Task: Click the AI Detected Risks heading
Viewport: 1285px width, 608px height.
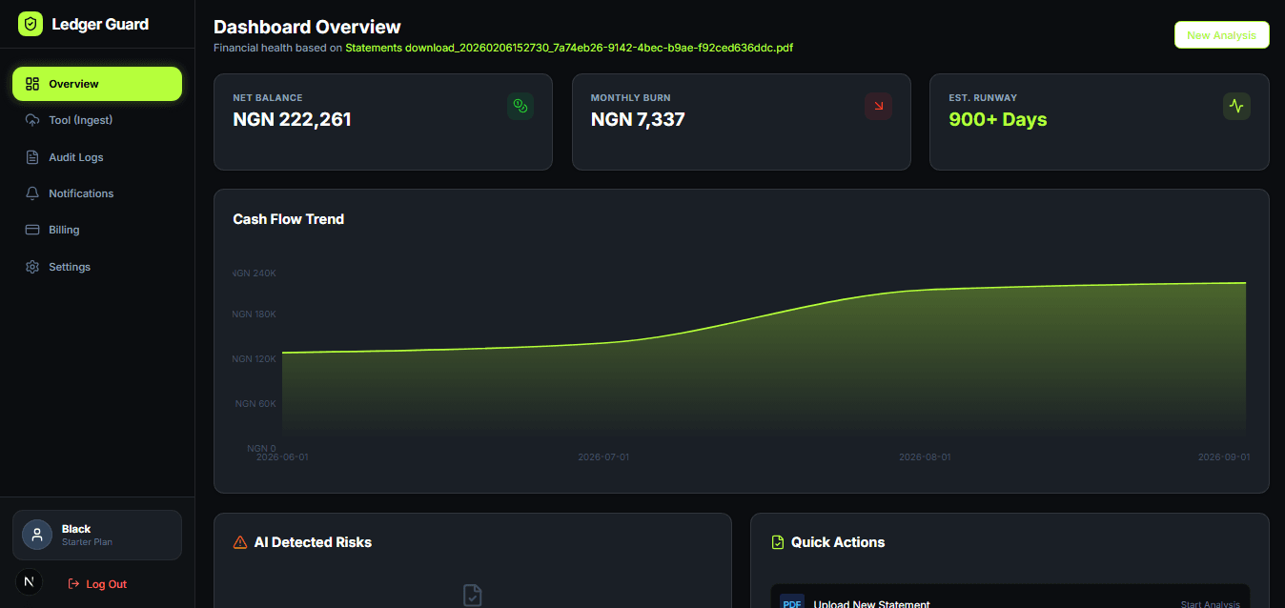Action: pyautogui.click(x=313, y=542)
